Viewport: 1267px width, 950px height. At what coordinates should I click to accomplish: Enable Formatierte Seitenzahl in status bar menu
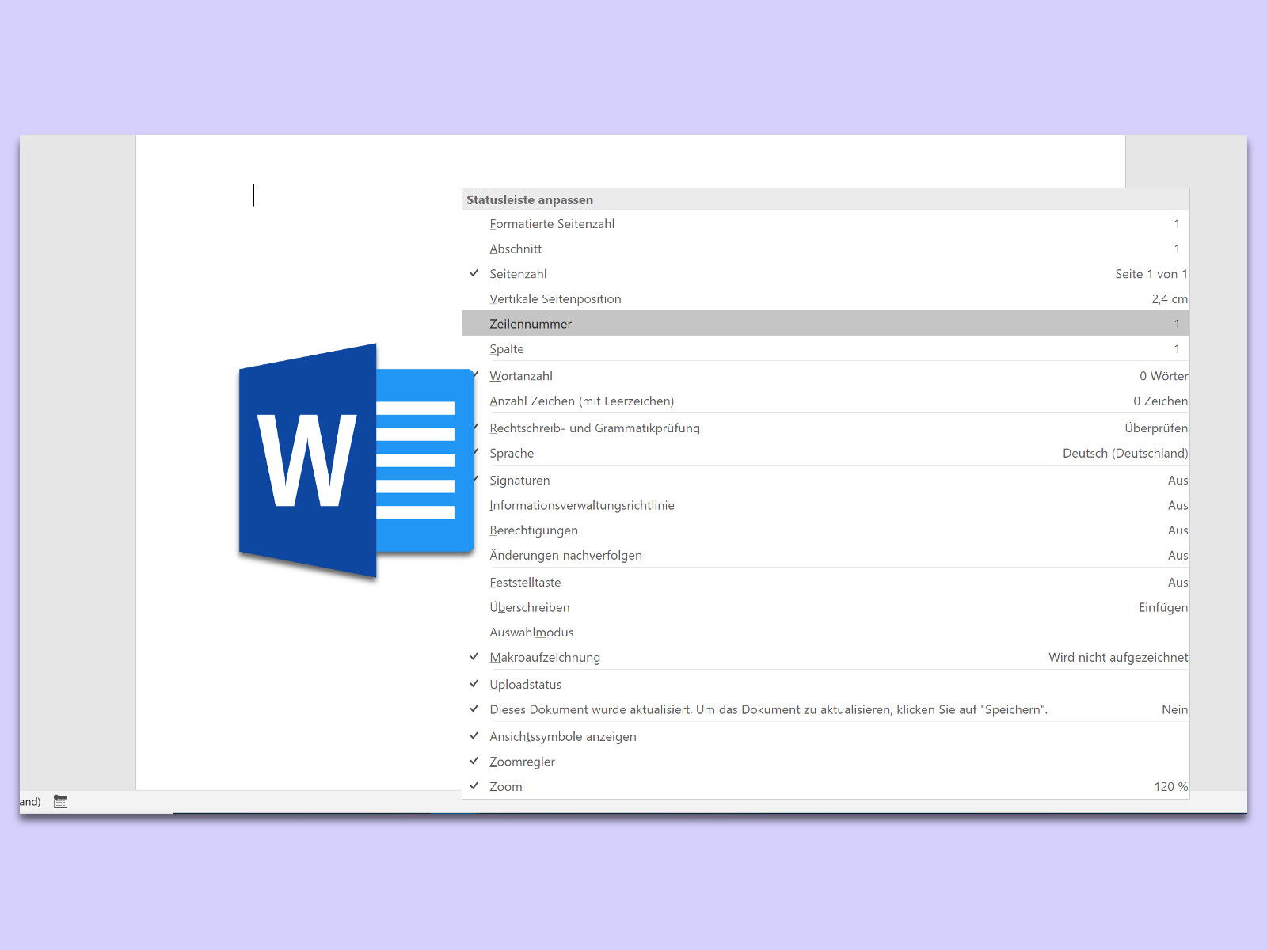(x=825, y=224)
